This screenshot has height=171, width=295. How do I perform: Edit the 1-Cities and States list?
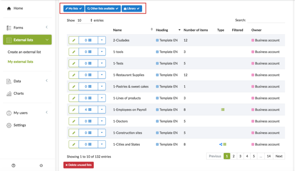pos(74,144)
